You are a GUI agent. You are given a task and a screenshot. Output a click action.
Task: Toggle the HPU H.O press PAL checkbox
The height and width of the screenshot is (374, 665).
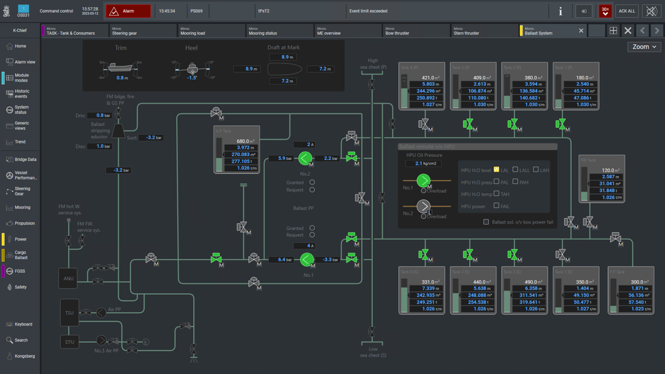click(496, 182)
